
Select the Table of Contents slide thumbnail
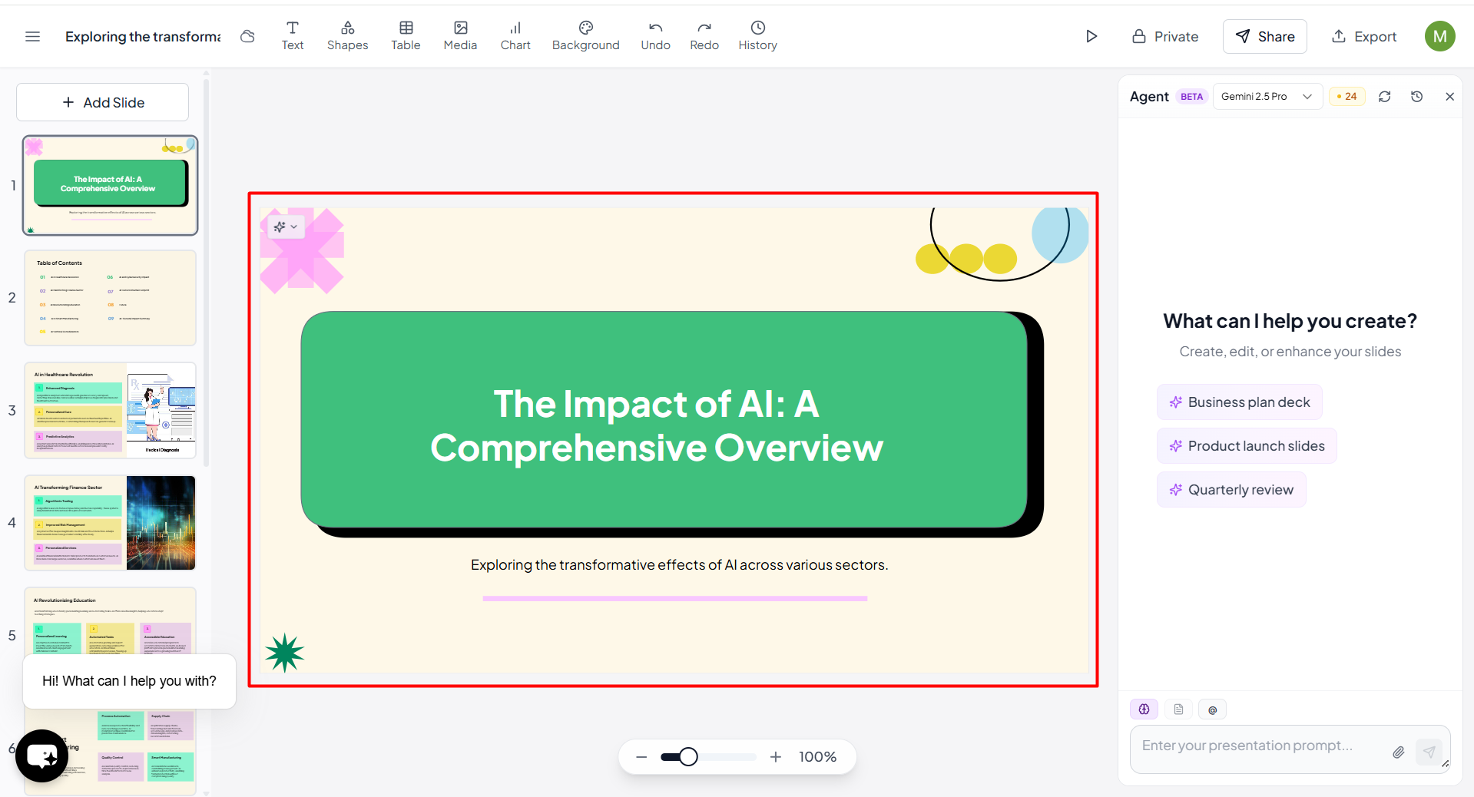110,298
